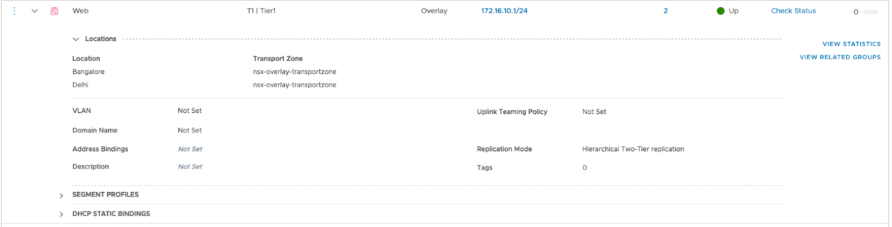Click Hierarchical Two-Tier replication value
Viewport: 892px width, 227px height.
(x=633, y=149)
